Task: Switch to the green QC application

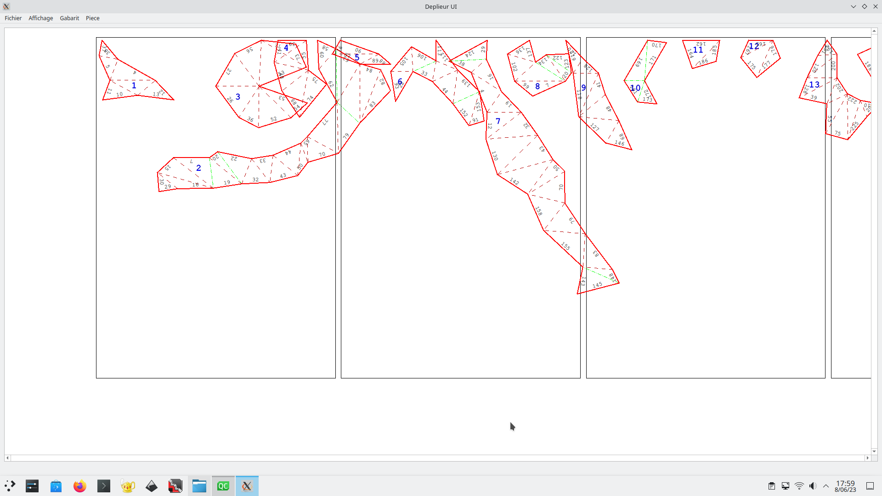Action: click(x=223, y=486)
